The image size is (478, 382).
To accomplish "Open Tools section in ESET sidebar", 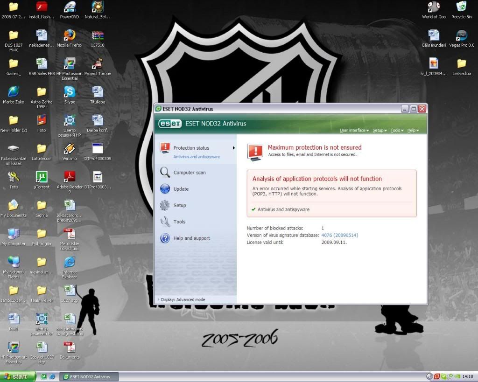I will click(179, 222).
